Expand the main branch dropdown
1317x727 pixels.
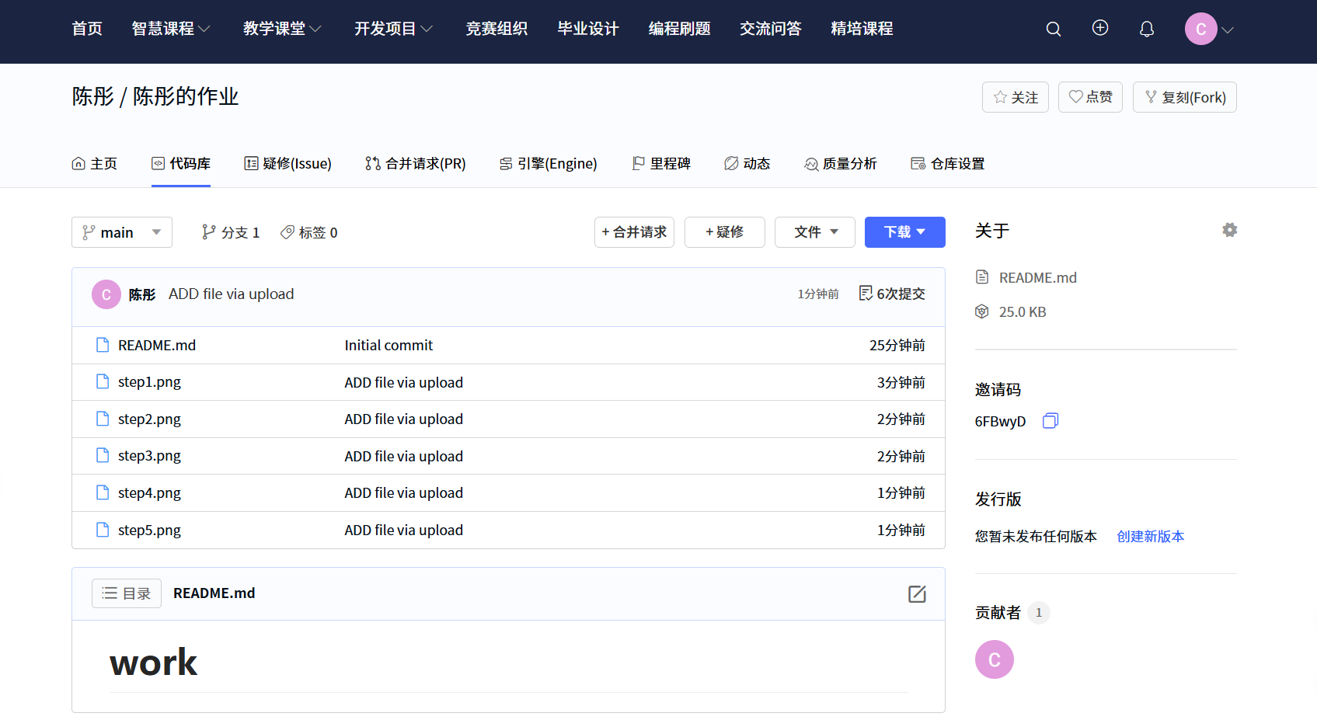[x=122, y=232]
